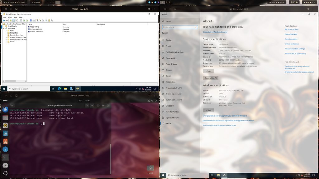Screen dimensions: 319x179
Task: Click the Ubuntu top bar clock "Jun 22 15:00"
Action: (84, 101)
